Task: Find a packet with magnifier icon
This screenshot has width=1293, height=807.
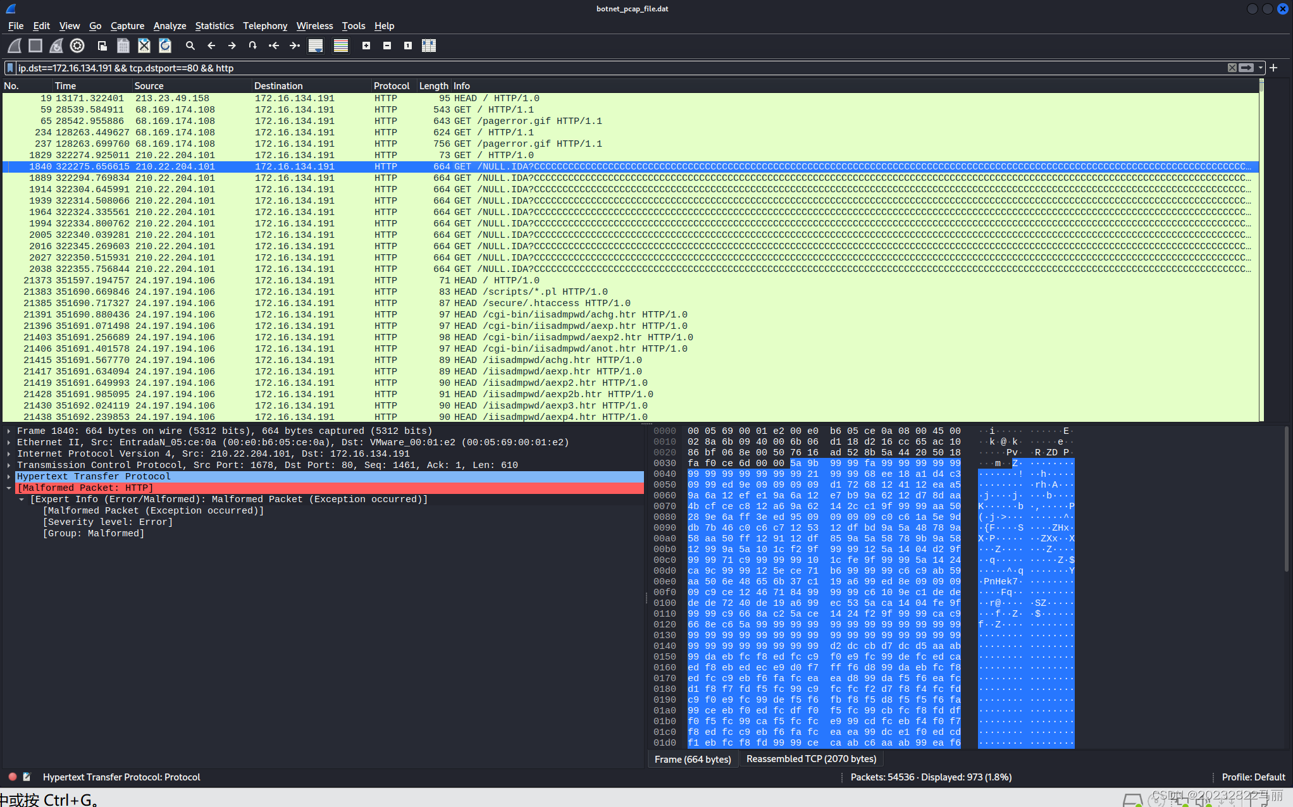Action: [x=190, y=46]
